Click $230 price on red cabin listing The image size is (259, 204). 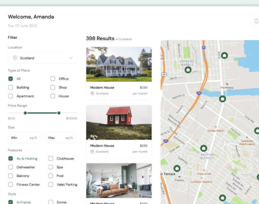tap(143, 146)
